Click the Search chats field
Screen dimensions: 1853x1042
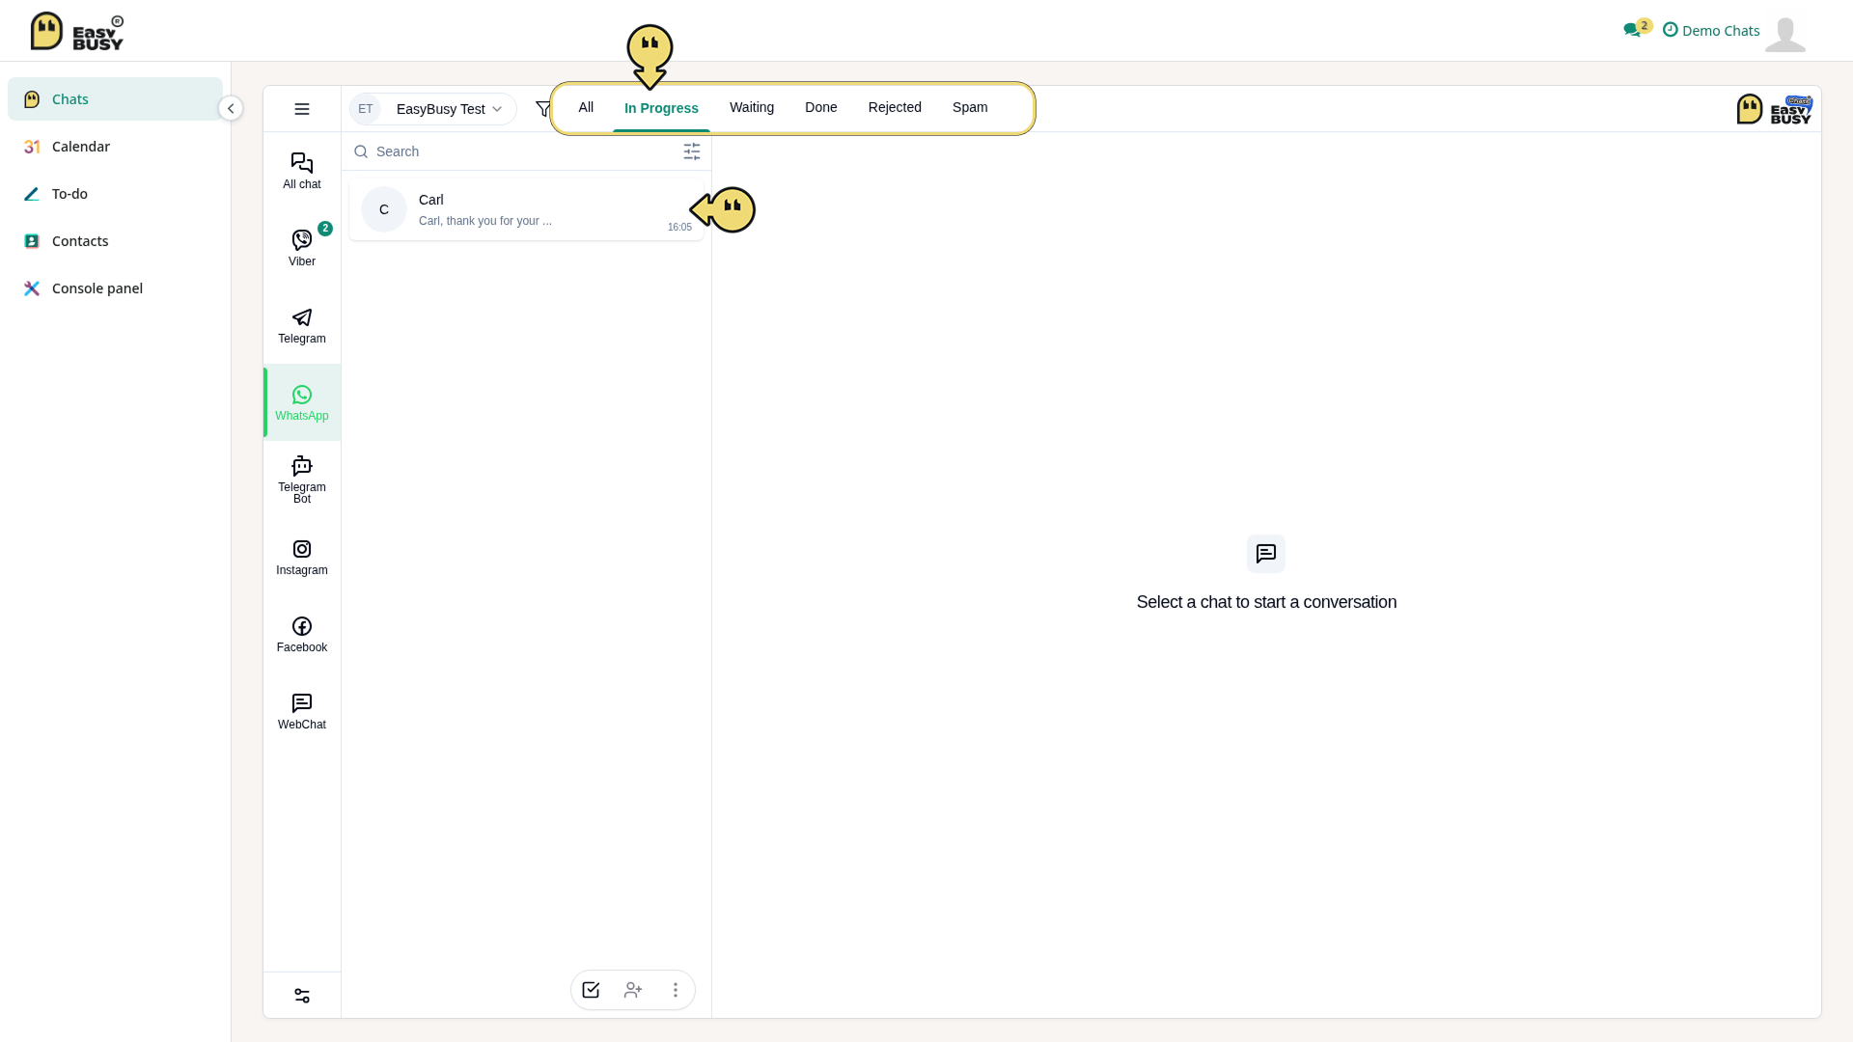pos(516,151)
